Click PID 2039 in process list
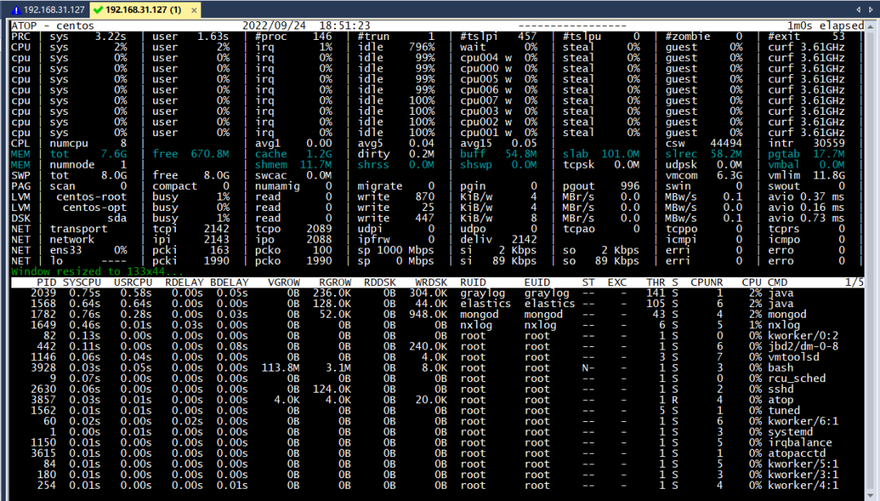 tap(43, 292)
